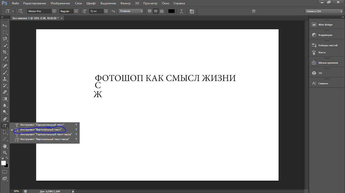This screenshot has width=345, height=193.
Task: Select the Healing Brush tool
Action: point(5,66)
